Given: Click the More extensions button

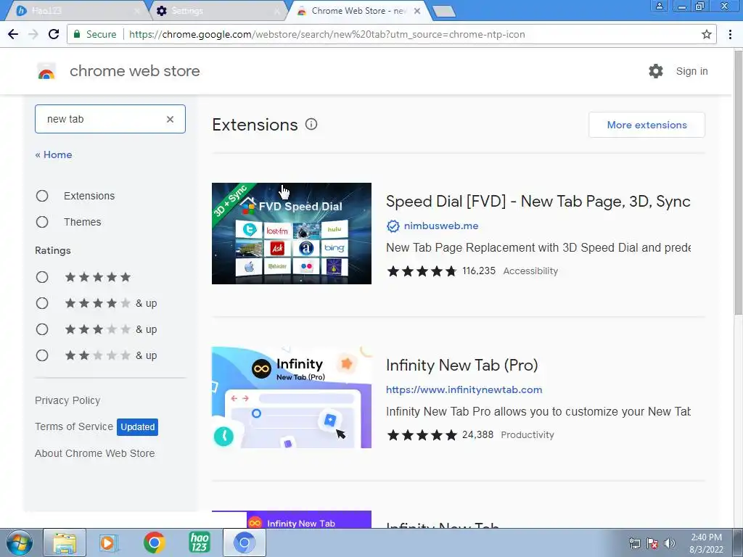Looking at the screenshot, I should [x=646, y=125].
